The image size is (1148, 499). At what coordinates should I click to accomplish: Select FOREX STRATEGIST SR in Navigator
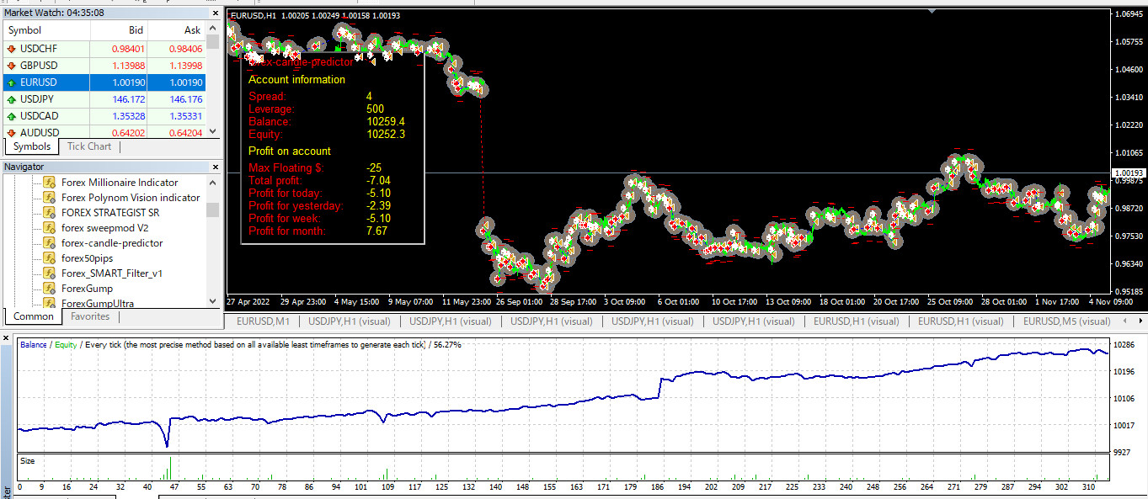[110, 213]
